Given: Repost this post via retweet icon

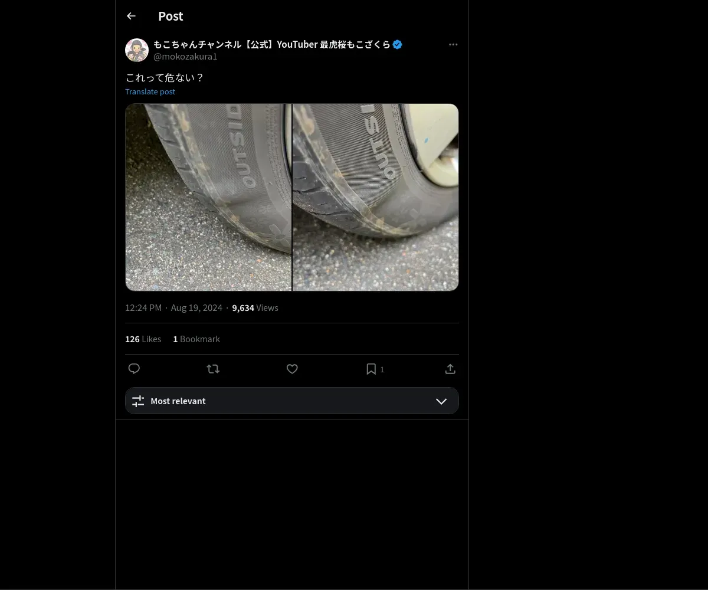Looking at the screenshot, I should click(x=213, y=369).
